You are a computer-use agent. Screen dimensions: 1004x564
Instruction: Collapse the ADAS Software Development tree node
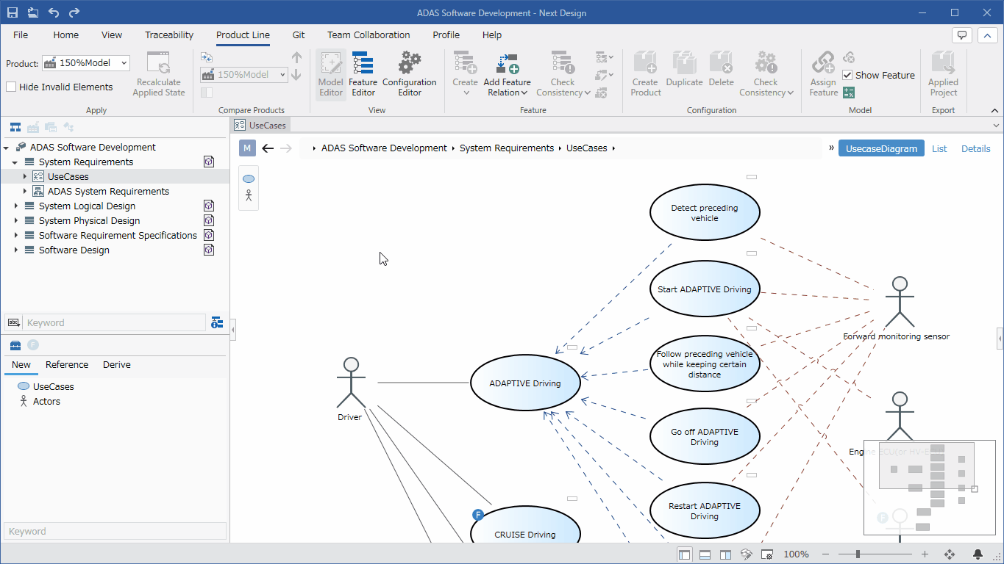point(7,148)
